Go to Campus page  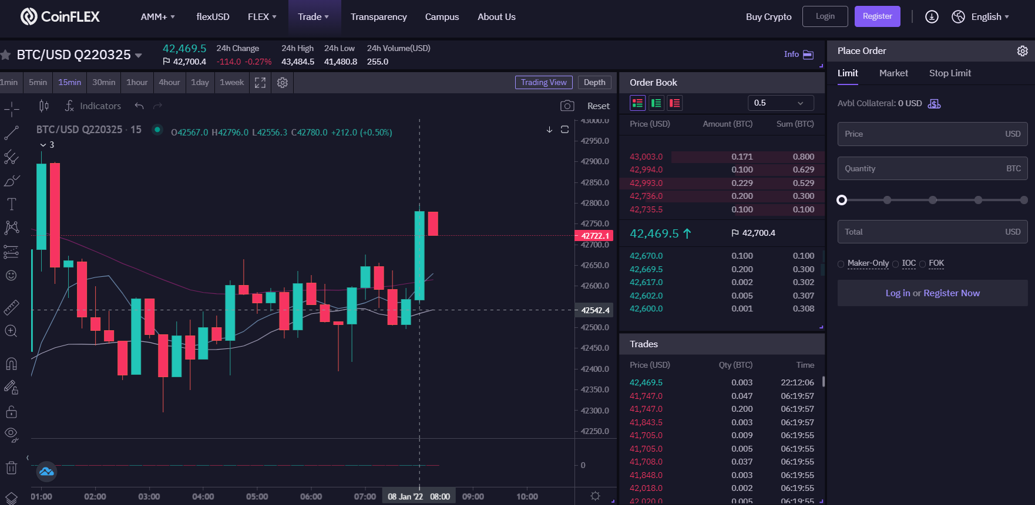pyautogui.click(x=442, y=17)
